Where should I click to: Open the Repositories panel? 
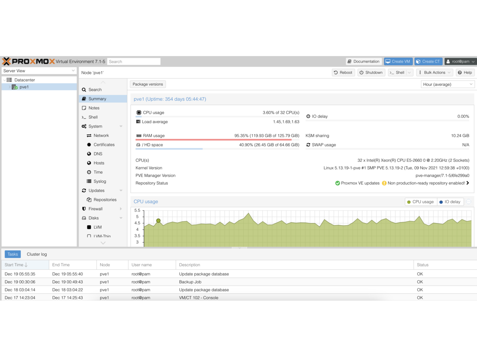[x=104, y=199]
